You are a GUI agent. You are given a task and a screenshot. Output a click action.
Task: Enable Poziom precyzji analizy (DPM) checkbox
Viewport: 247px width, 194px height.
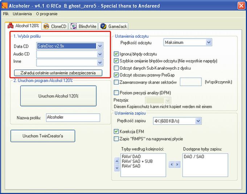(x=116, y=92)
